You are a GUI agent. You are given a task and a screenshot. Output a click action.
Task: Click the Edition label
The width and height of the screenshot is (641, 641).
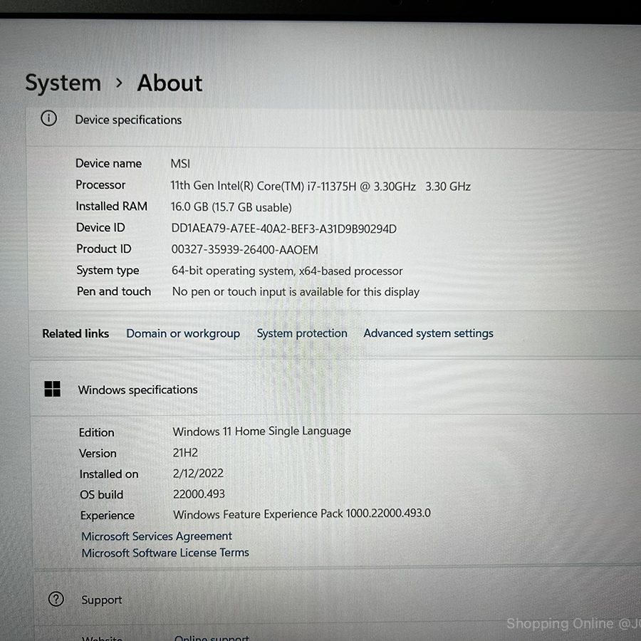tap(96, 432)
